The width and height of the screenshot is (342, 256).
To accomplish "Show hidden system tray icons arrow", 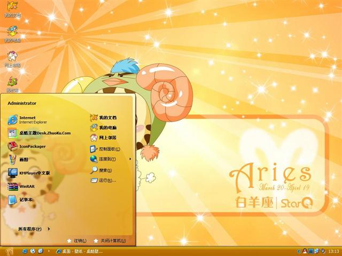I will (299, 251).
